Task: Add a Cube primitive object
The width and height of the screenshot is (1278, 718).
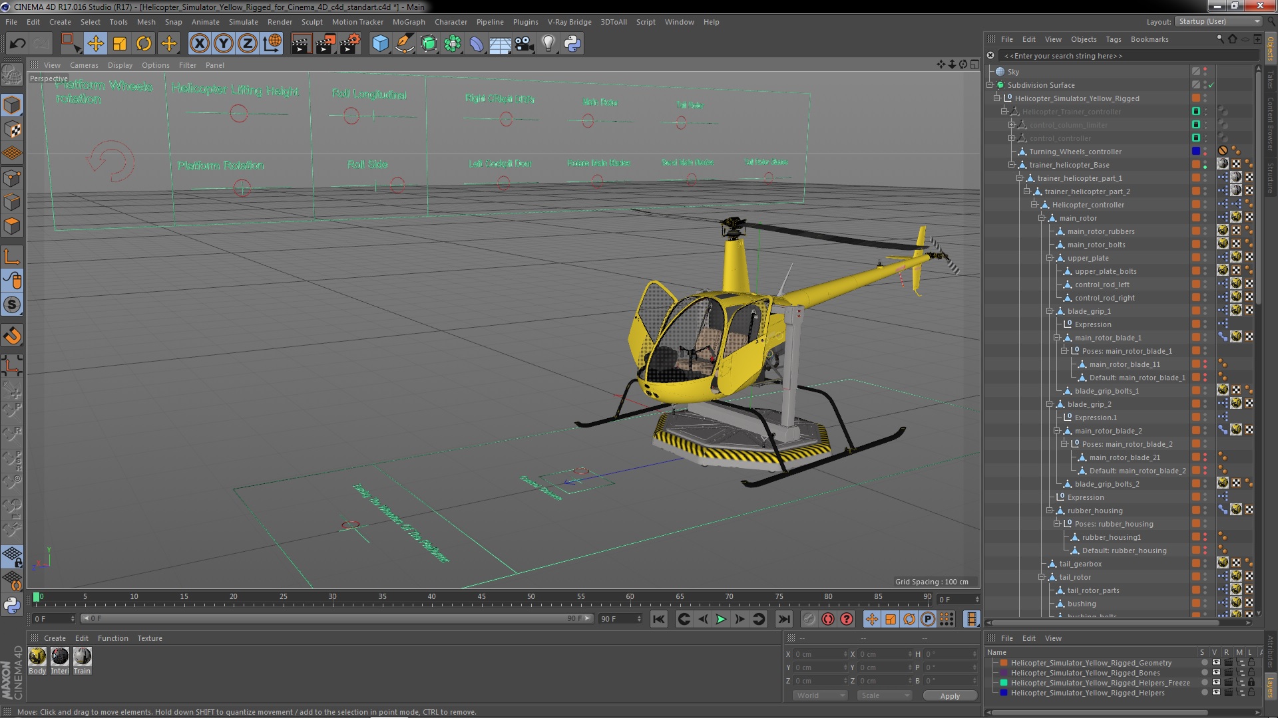Action: [x=380, y=44]
